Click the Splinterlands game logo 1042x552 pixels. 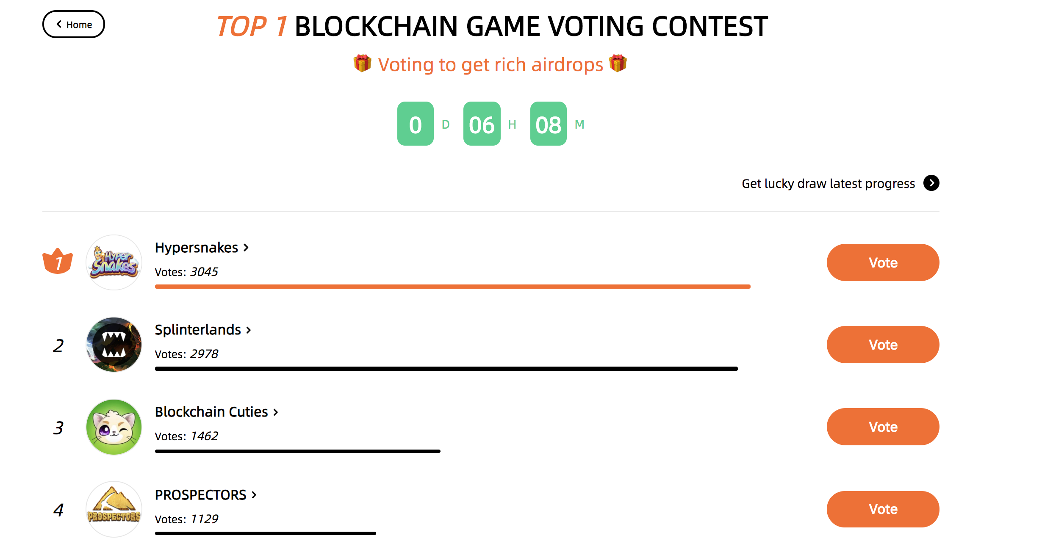coord(114,345)
